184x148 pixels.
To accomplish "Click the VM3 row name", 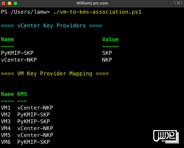I will pos(6,121).
